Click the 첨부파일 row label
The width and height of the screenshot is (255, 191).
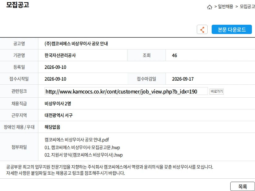(x=19, y=147)
